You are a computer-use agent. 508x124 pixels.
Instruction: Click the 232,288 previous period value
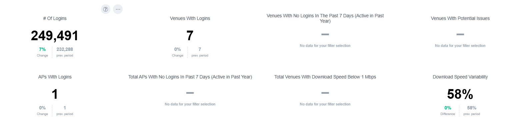click(x=65, y=49)
